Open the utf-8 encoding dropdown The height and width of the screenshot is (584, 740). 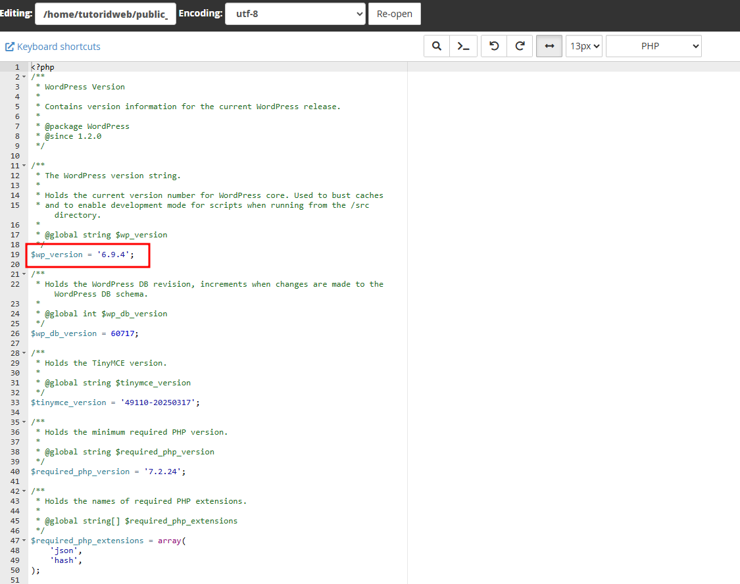[x=295, y=14]
